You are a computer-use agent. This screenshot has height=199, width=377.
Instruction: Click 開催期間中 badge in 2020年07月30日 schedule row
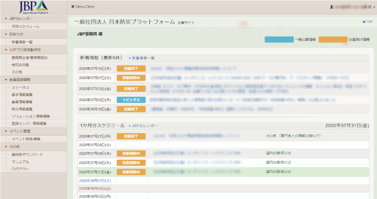(131, 163)
